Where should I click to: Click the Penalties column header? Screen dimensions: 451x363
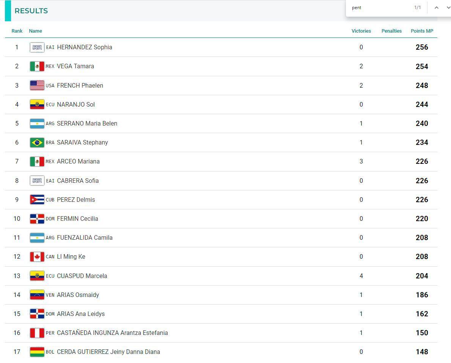coord(391,31)
